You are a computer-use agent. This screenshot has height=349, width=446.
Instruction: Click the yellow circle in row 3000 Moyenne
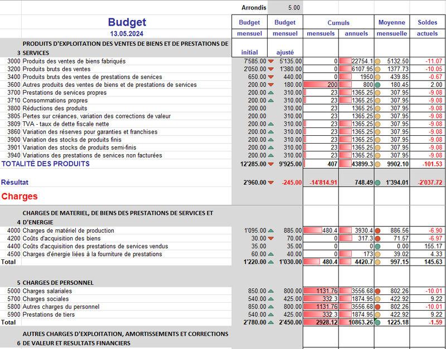point(378,61)
